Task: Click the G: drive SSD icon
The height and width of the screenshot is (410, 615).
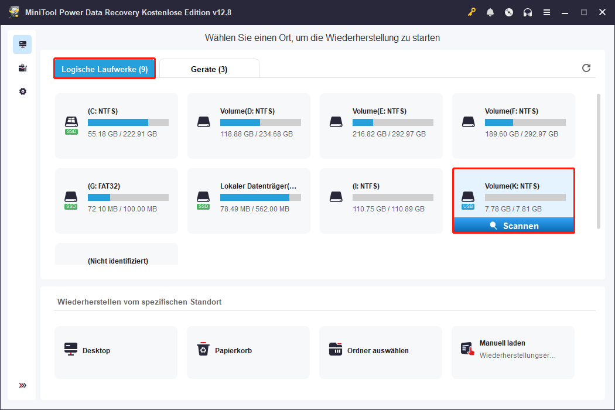Action: 71,200
